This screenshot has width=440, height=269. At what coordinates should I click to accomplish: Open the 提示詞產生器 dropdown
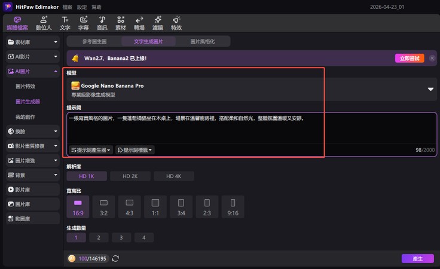click(91, 150)
